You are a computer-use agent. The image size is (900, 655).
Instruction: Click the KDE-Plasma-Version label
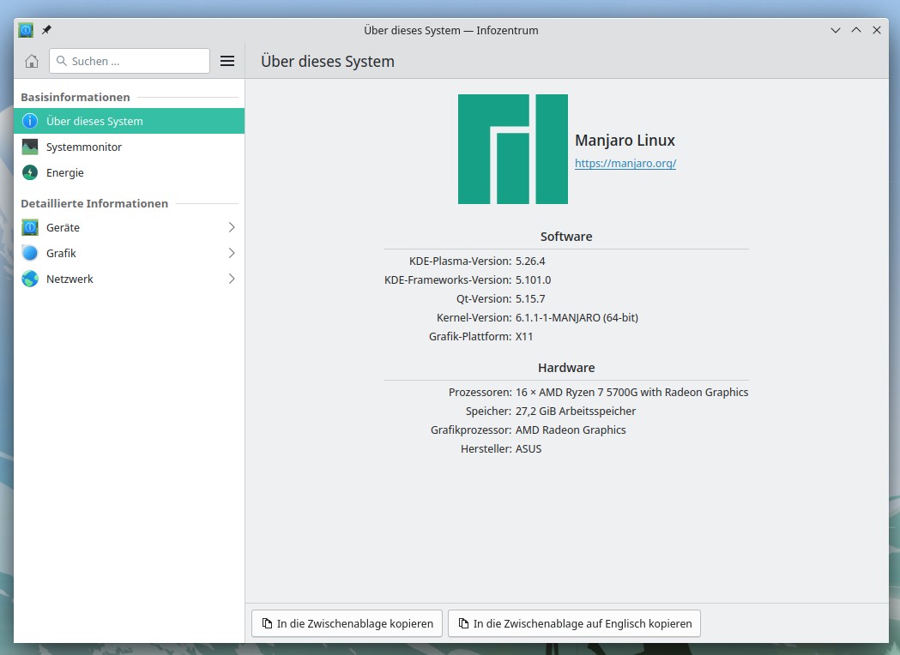coord(461,261)
